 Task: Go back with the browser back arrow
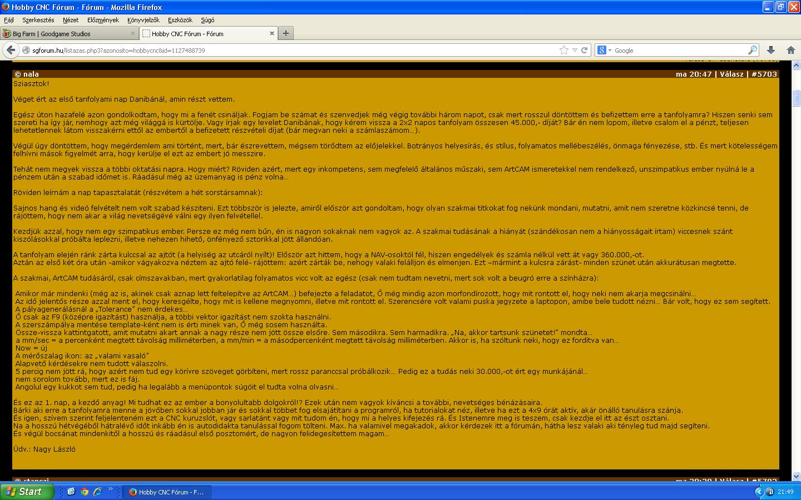[x=11, y=50]
